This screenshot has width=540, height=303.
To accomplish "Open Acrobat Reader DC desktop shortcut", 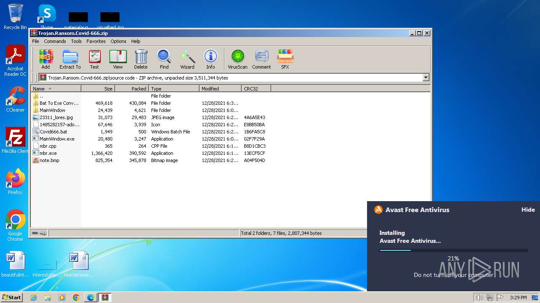I will [15, 61].
